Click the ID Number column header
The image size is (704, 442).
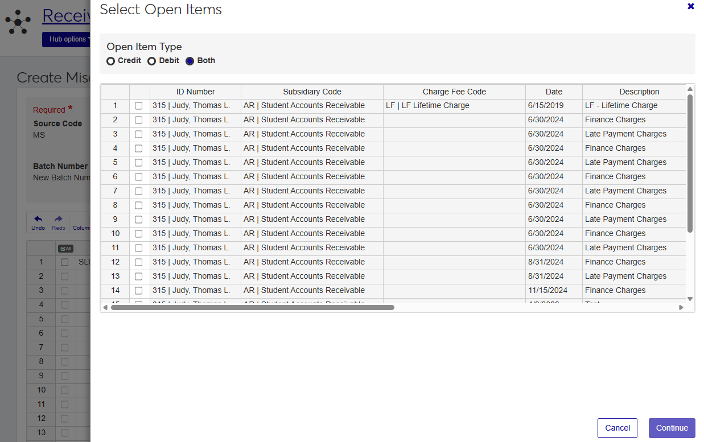point(196,92)
